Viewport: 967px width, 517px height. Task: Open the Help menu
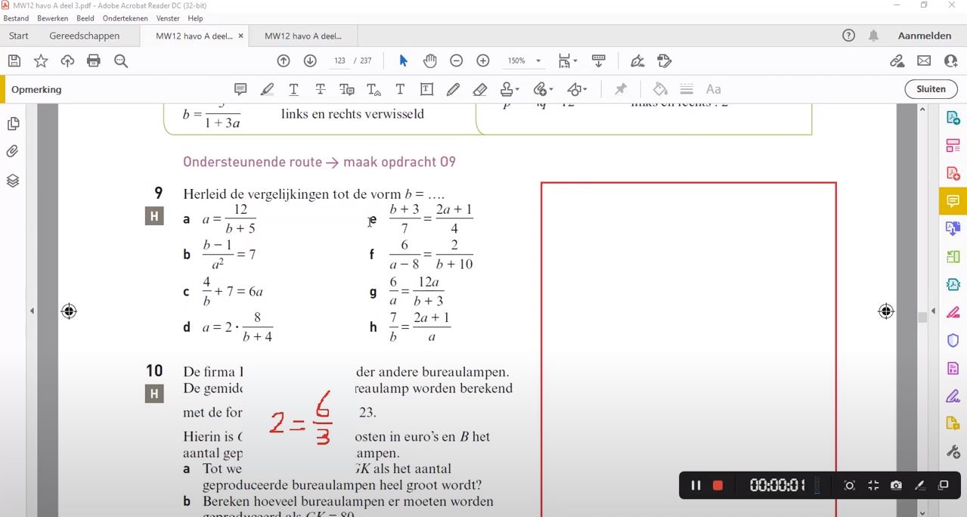(195, 18)
